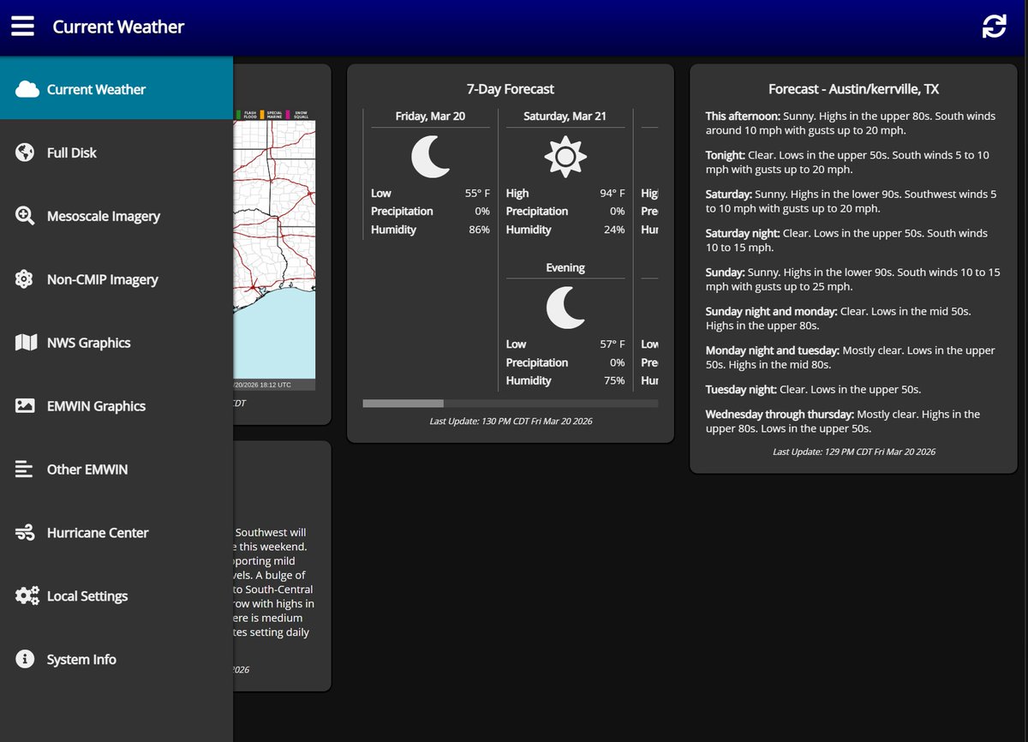Screen dimensions: 1028x742
Task: Refresh the weather data using the sync icon
Action: (994, 27)
